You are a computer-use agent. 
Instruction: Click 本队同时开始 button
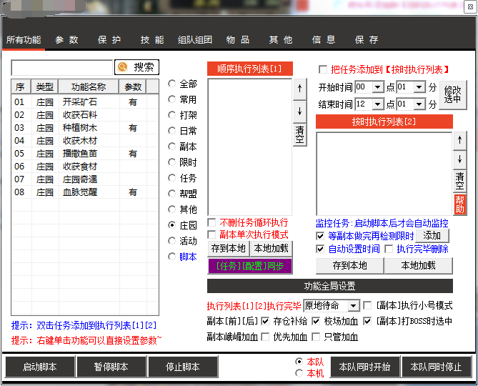pyautogui.click(x=364, y=367)
